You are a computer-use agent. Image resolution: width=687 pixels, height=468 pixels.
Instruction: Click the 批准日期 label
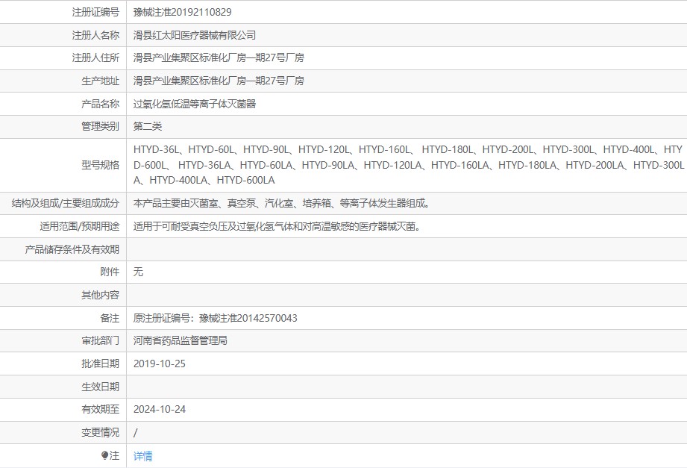click(x=101, y=364)
